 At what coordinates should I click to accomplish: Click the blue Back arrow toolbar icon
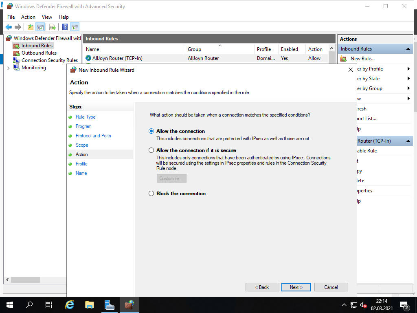8,27
